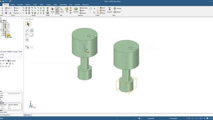
Task: Toggle checkbox of highlighted item under Cum2
Action: click(x=3, y=35)
